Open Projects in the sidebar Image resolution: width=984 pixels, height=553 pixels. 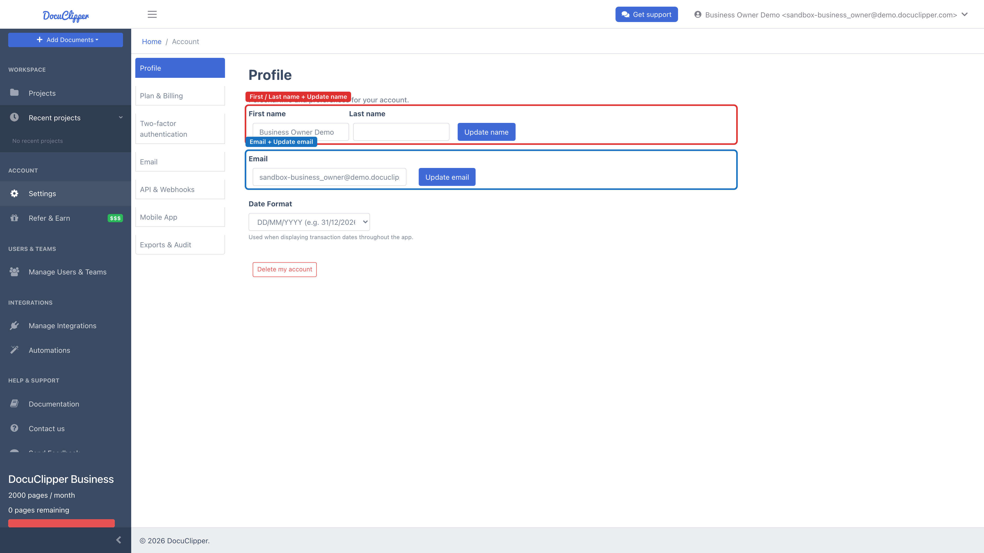point(65,93)
